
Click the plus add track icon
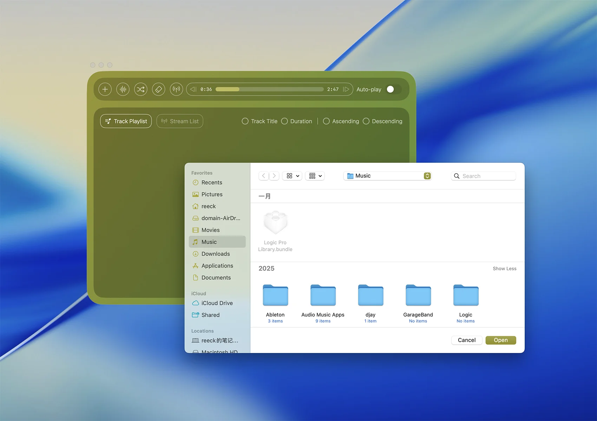[x=105, y=89]
